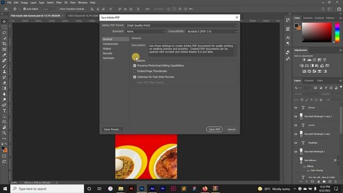Hide the Dinner text layer
Image resolution: width=343 pixels, height=193 pixels.
click(x=296, y=108)
